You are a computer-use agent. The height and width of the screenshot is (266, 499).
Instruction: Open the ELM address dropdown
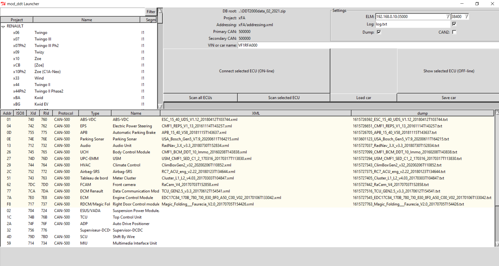tap(448, 16)
